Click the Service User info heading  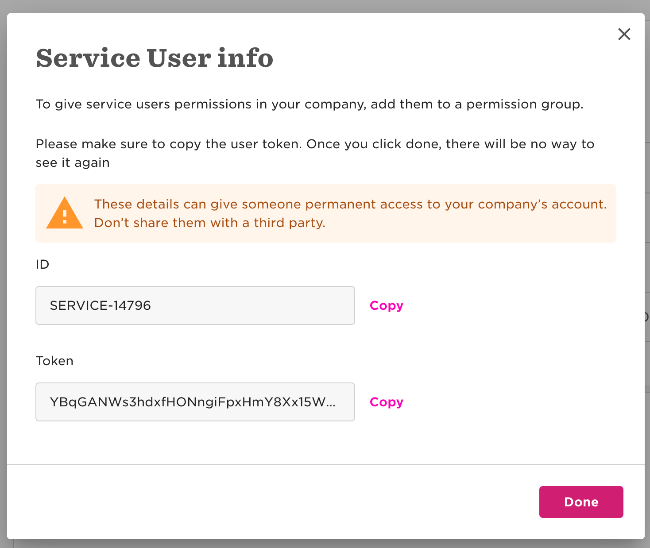click(x=155, y=58)
